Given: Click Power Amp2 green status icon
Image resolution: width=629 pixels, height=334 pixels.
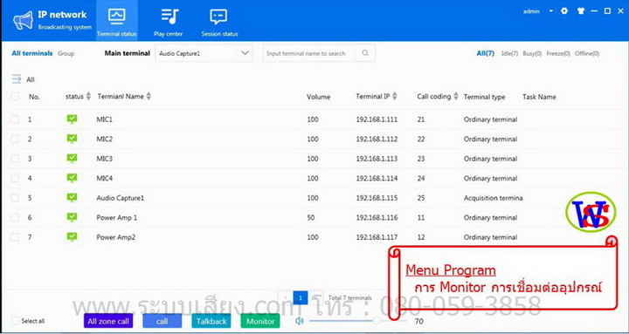Looking at the screenshot, I should click(x=72, y=236).
